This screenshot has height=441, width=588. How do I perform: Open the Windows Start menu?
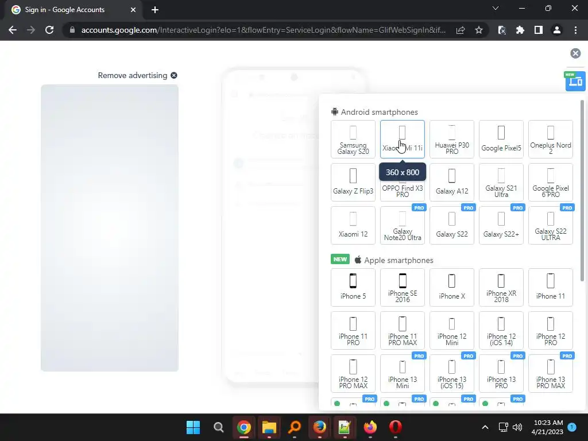click(x=194, y=427)
